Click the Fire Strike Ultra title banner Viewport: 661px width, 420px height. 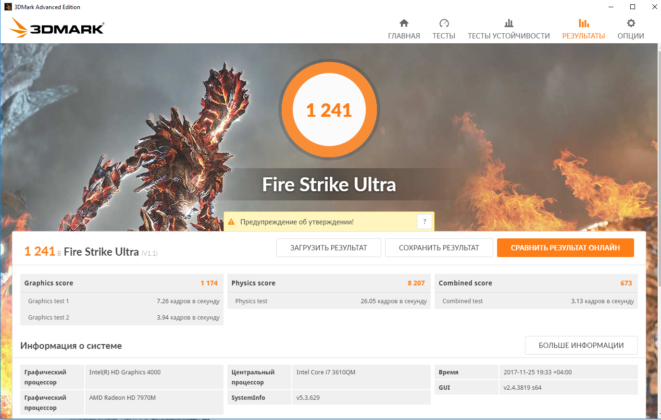[x=329, y=185]
